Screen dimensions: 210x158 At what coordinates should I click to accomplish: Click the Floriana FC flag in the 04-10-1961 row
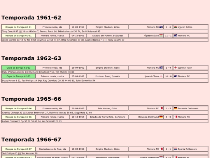click(x=175, y=36)
